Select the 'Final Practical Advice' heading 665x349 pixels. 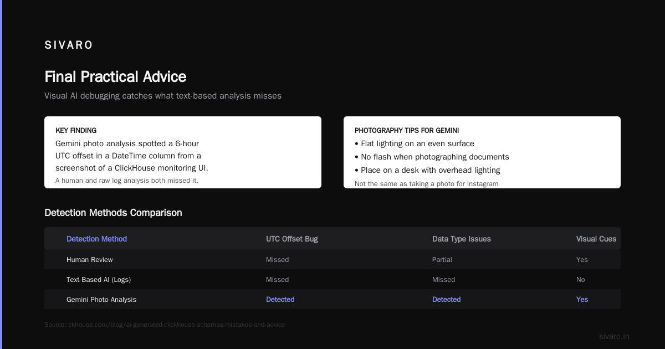tap(115, 76)
